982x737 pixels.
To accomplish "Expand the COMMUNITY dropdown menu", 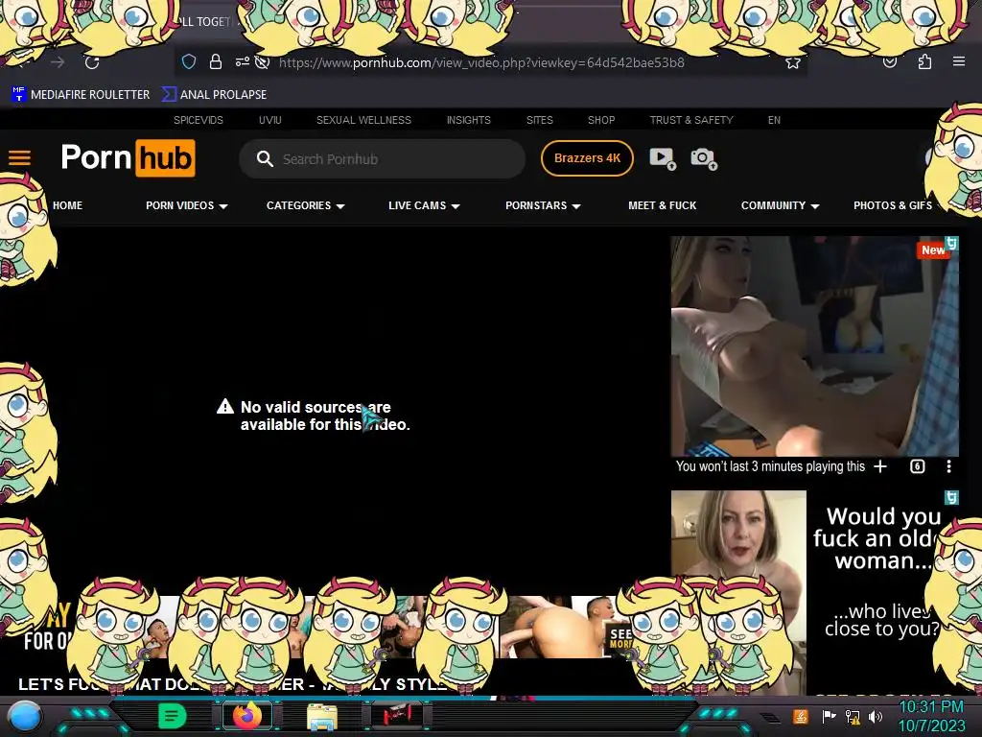I will click(x=781, y=205).
